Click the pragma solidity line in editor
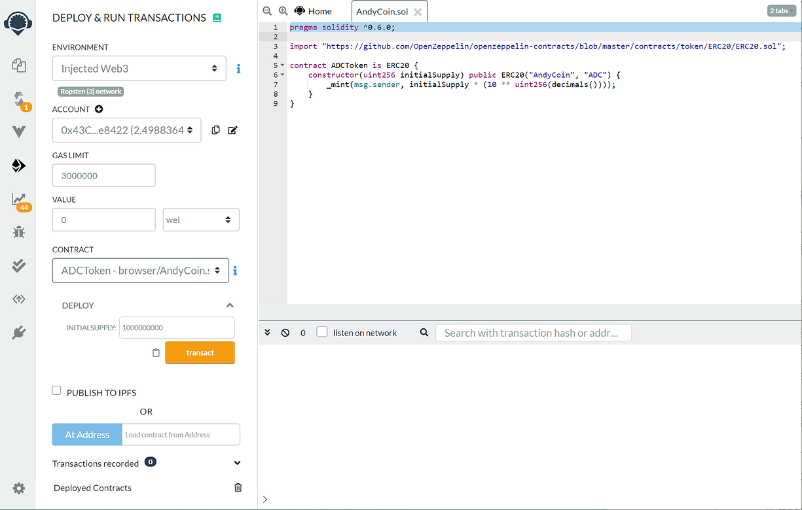The width and height of the screenshot is (802, 510). point(342,27)
